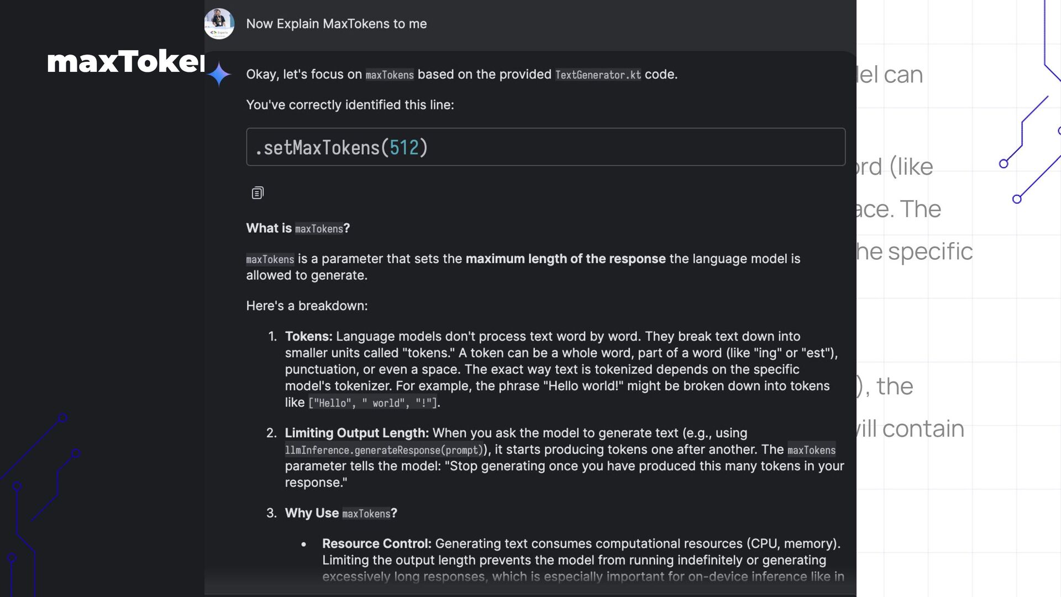Click the user profile avatar
Screen dimensions: 1061x597
[x=219, y=24]
